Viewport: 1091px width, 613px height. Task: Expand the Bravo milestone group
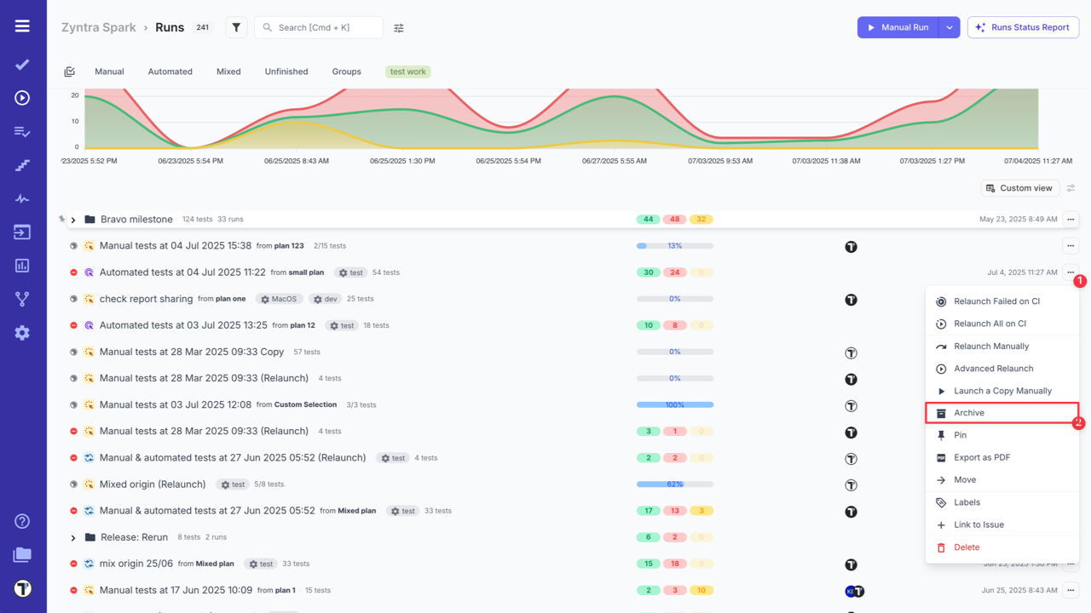72,219
